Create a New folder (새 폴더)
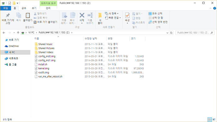 [x=100, y=18]
